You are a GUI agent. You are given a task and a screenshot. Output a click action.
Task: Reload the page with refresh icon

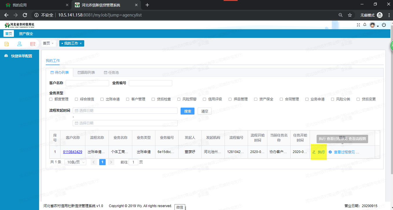25,15
